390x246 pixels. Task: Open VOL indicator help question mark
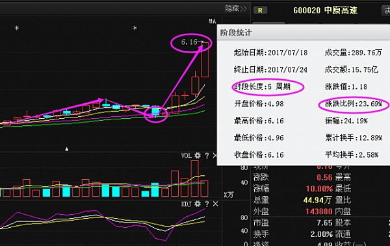[x=207, y=156]
